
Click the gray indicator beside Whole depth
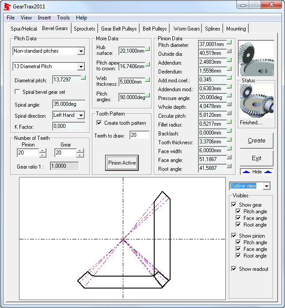pos(229,104)
